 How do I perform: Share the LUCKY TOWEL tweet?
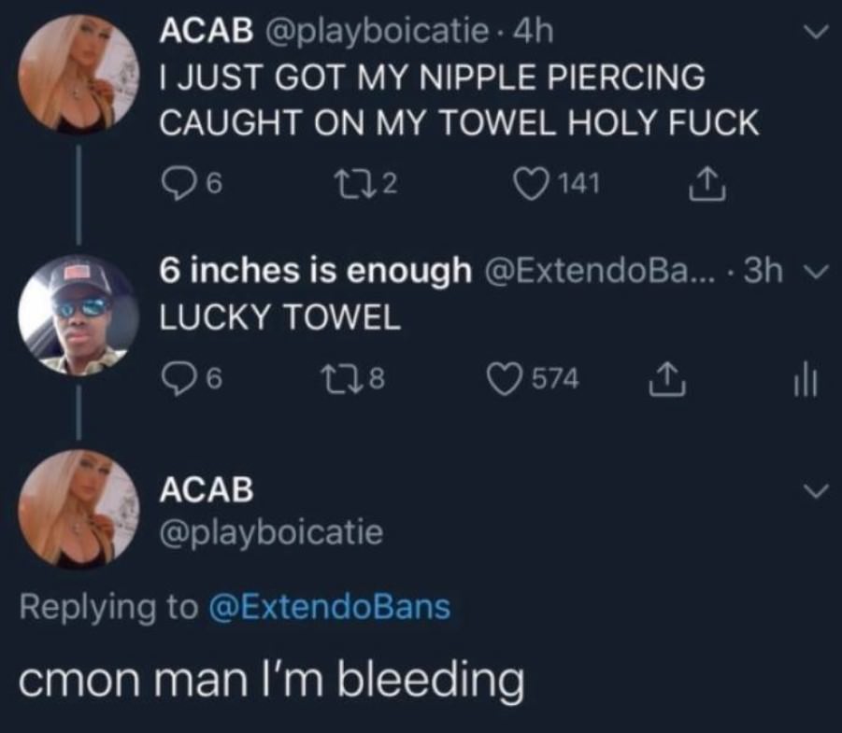[x=667, y=379]
